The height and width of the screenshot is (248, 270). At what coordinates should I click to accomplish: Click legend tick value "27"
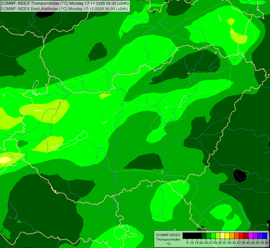[211, 243]
